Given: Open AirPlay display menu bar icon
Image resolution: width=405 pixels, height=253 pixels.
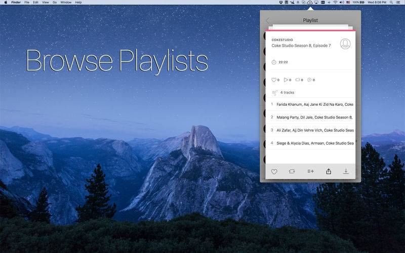Looking at the screenshot, I should coord(316,3).
